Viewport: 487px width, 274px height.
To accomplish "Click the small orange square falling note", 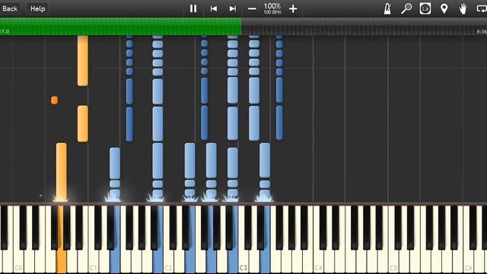I will [x=54, y=100].
